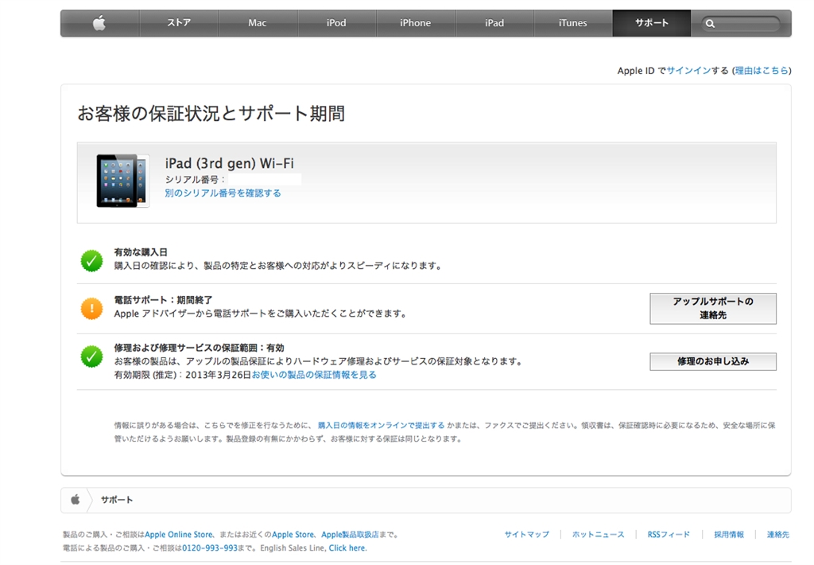This screenshot has height=565, width=814.
Task: Open the iPod tab
Action: pos(336,23)
